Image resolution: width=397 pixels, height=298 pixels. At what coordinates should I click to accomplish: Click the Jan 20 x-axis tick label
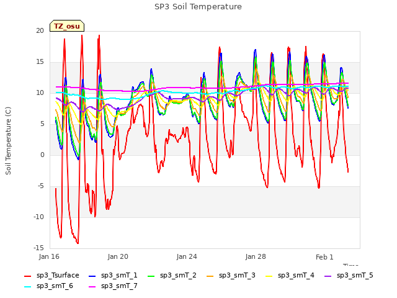[x=118, y=256]
